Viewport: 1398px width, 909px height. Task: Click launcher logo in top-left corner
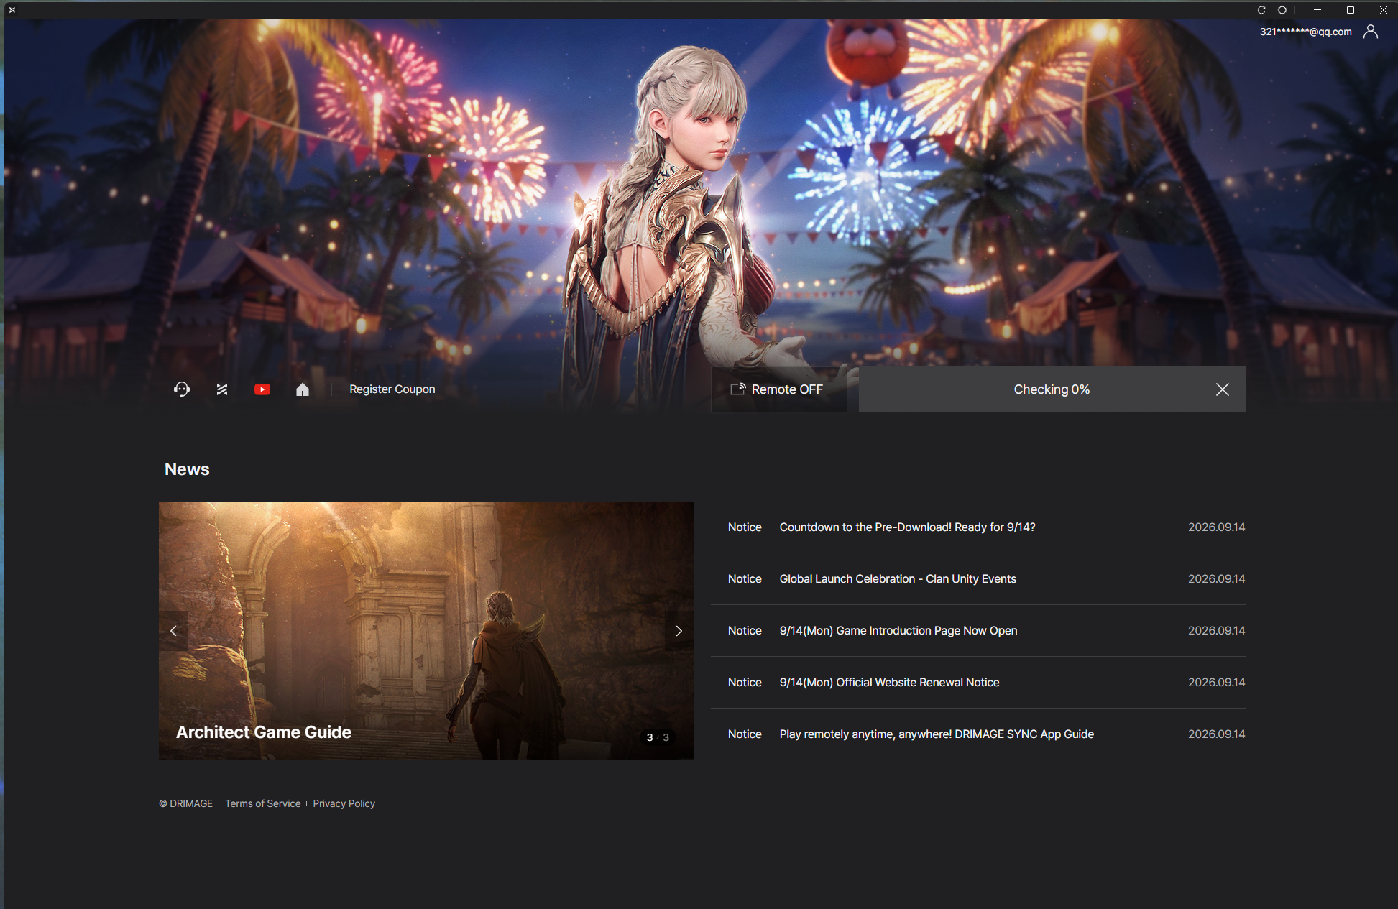[x=12, y=10]
